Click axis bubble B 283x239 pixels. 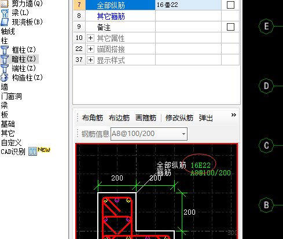[266, 205]
